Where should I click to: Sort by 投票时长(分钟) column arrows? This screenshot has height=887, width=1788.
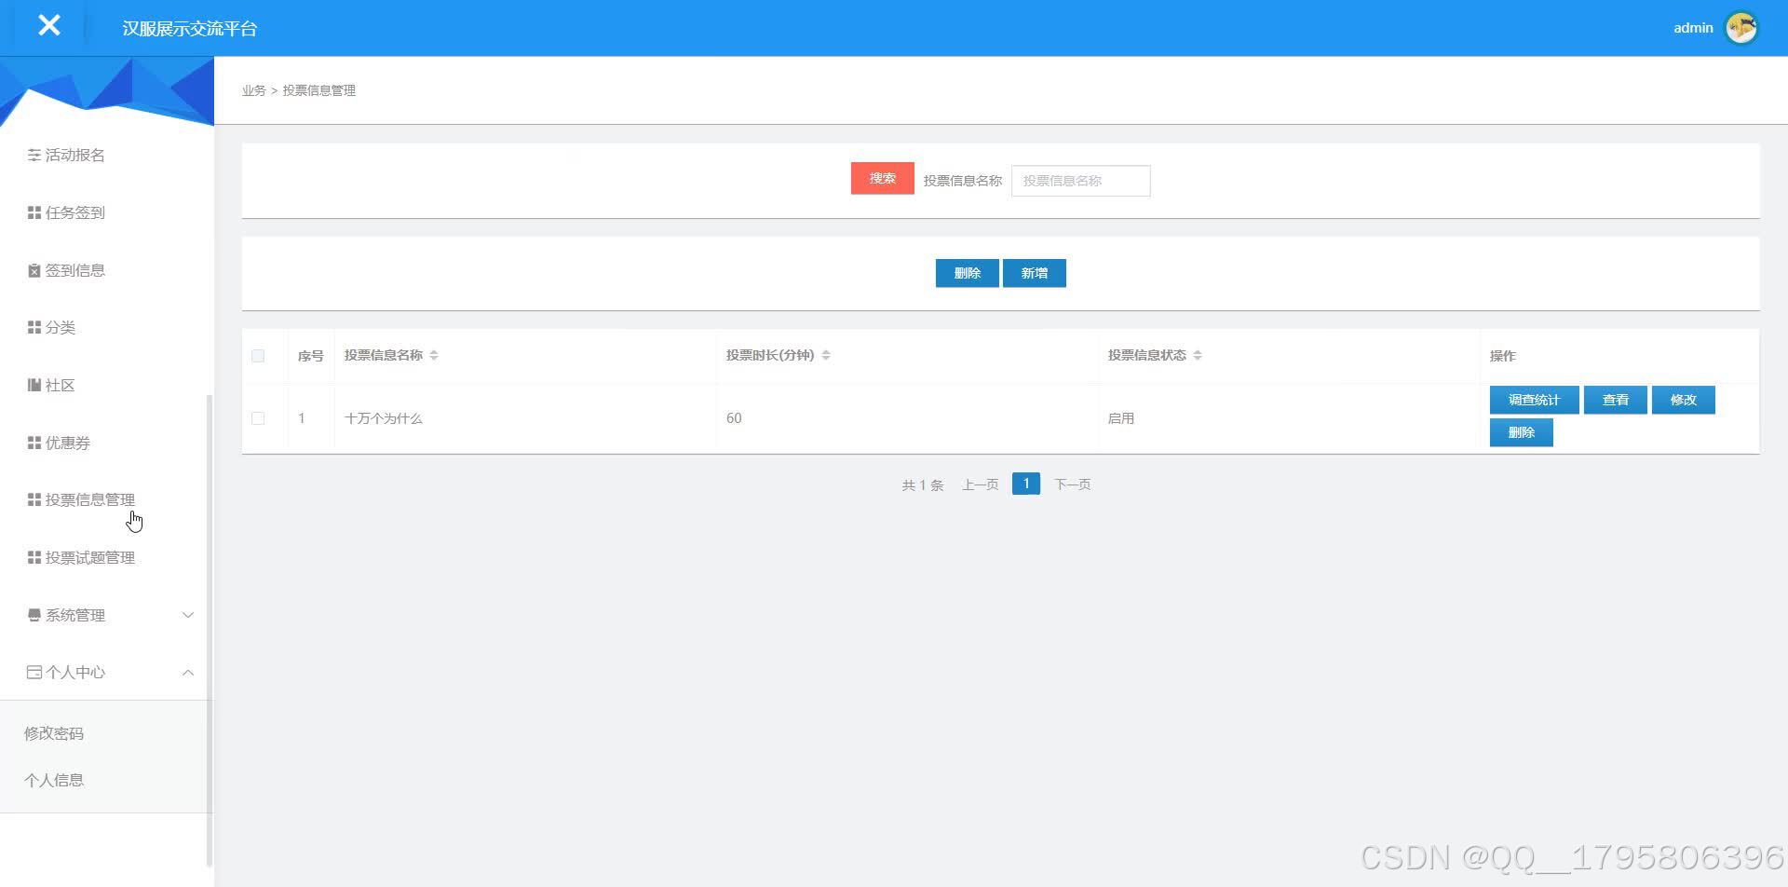(826, 355)
